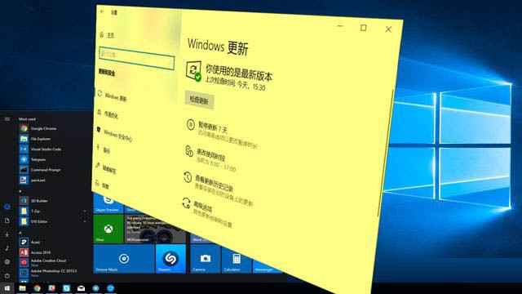Open 查看更新历史记录 option
Viewport: 522px width, 294px height.
click(214, 183)
